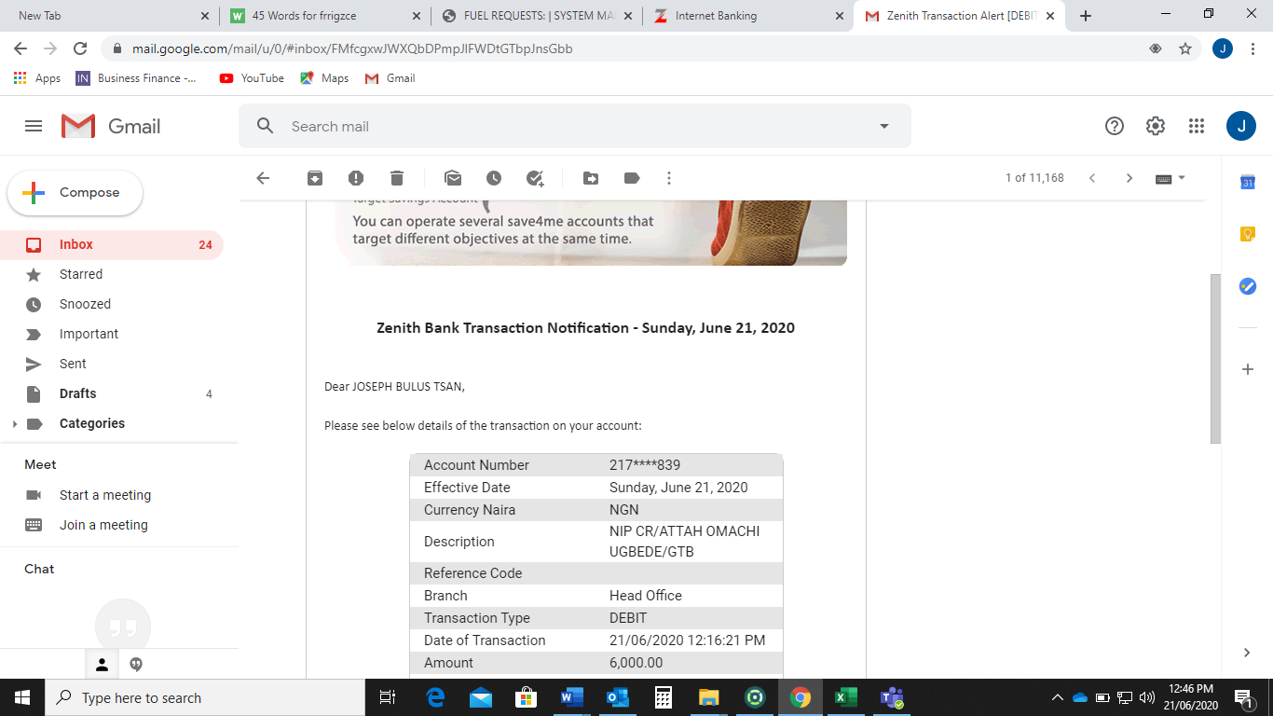Screen dimensions: 1273x716
Task: Switch to the New Tab browser tab
Action: (110, 16)
